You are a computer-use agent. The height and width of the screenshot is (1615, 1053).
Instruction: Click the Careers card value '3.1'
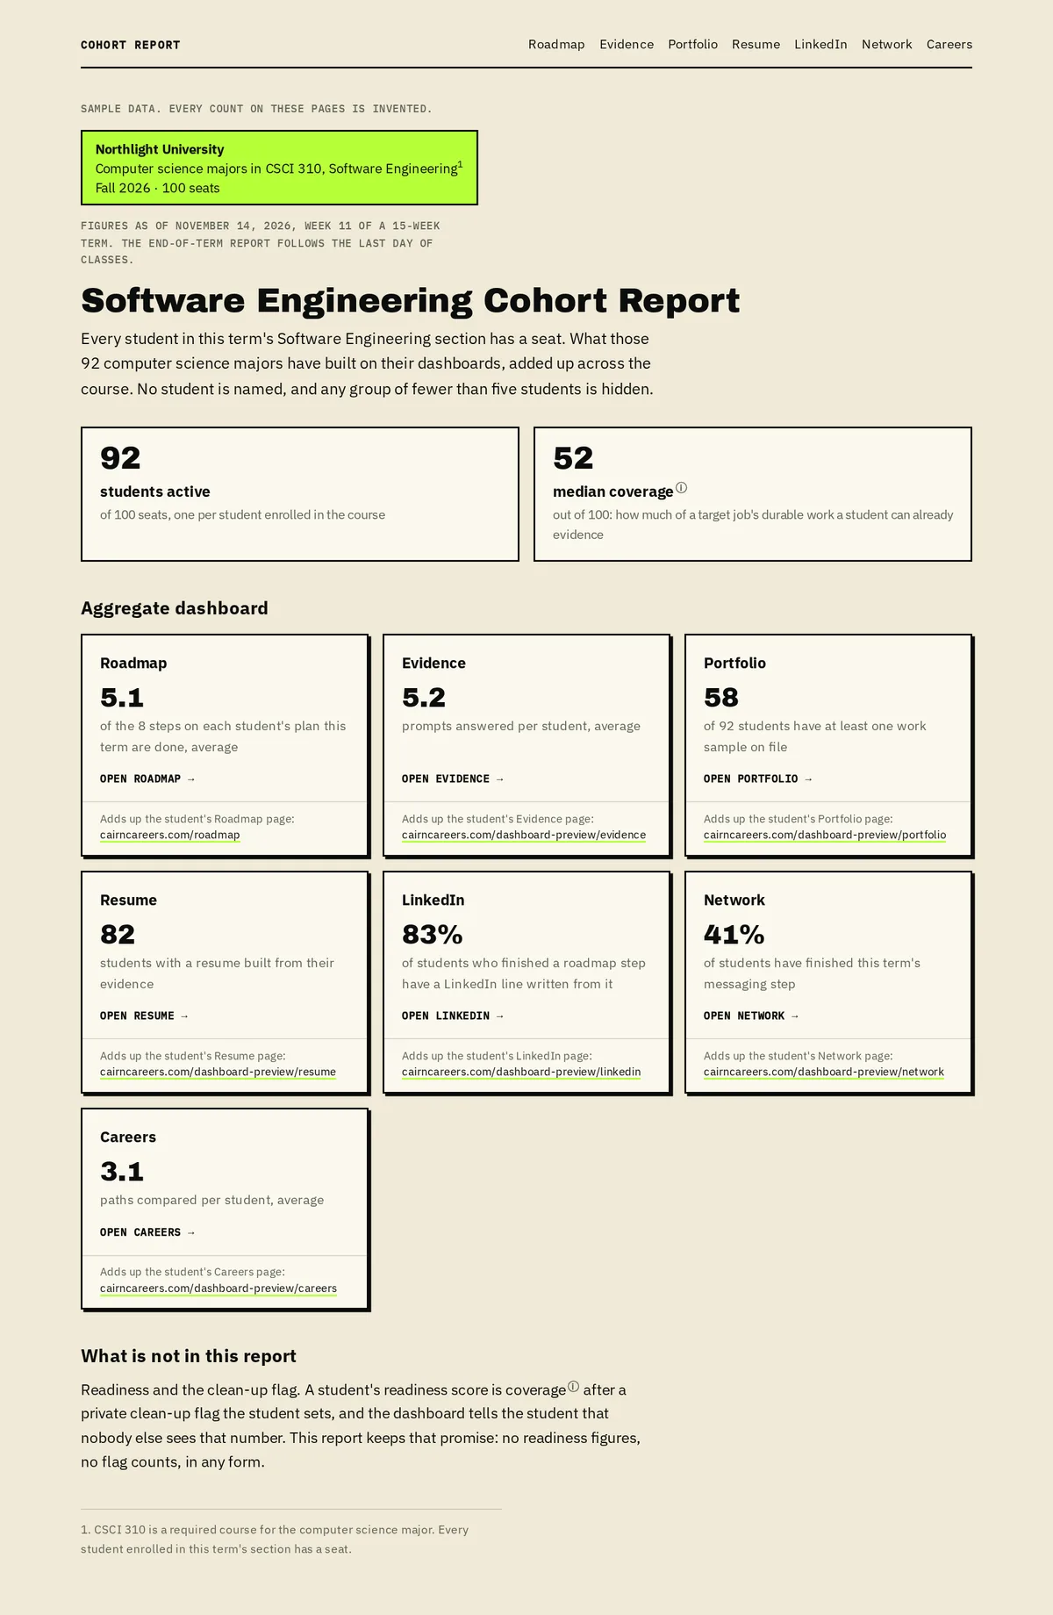pos(122,1172)
